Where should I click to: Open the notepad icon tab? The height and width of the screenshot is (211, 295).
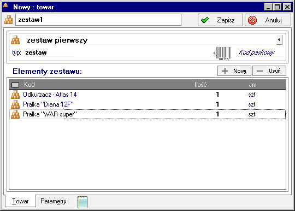pyautogui.click(x=82, y=202)
